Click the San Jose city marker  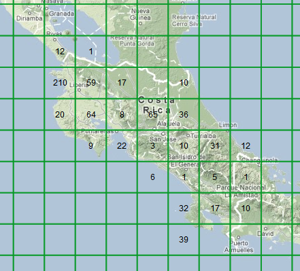(x=163, y=134)
